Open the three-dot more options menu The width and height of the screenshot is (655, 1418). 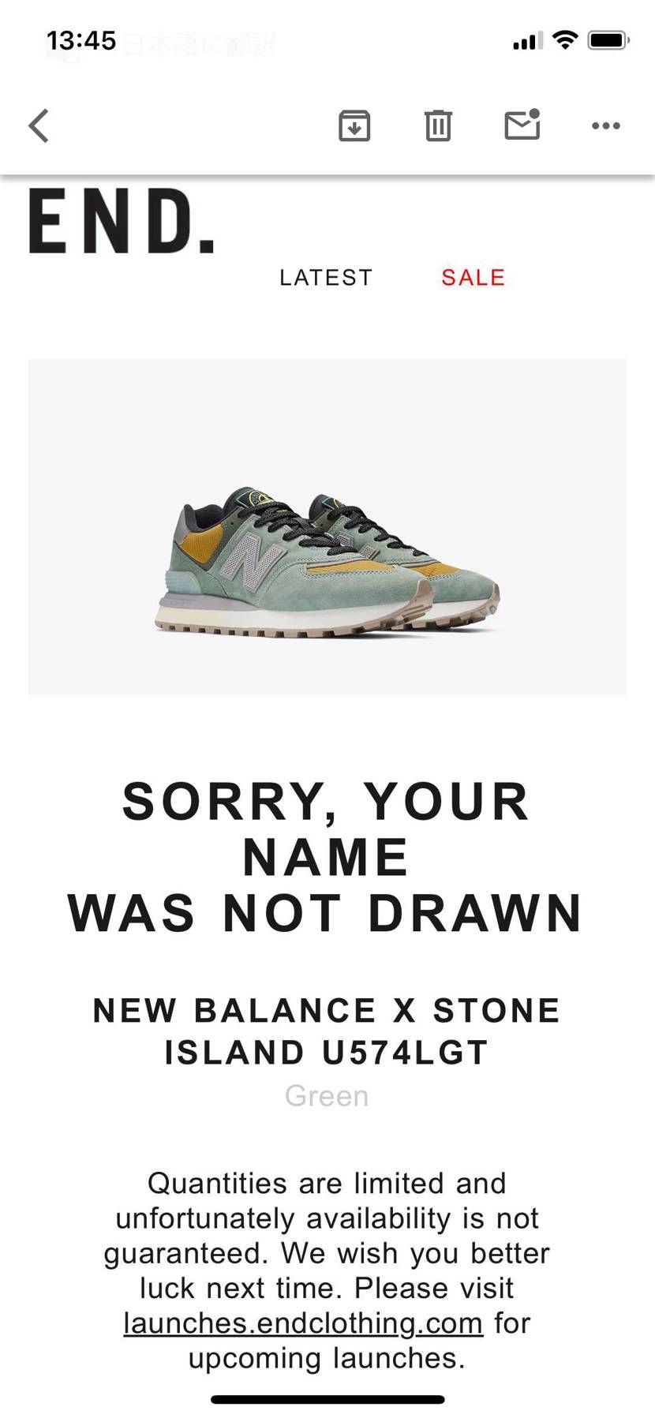(x=606, y=125)
